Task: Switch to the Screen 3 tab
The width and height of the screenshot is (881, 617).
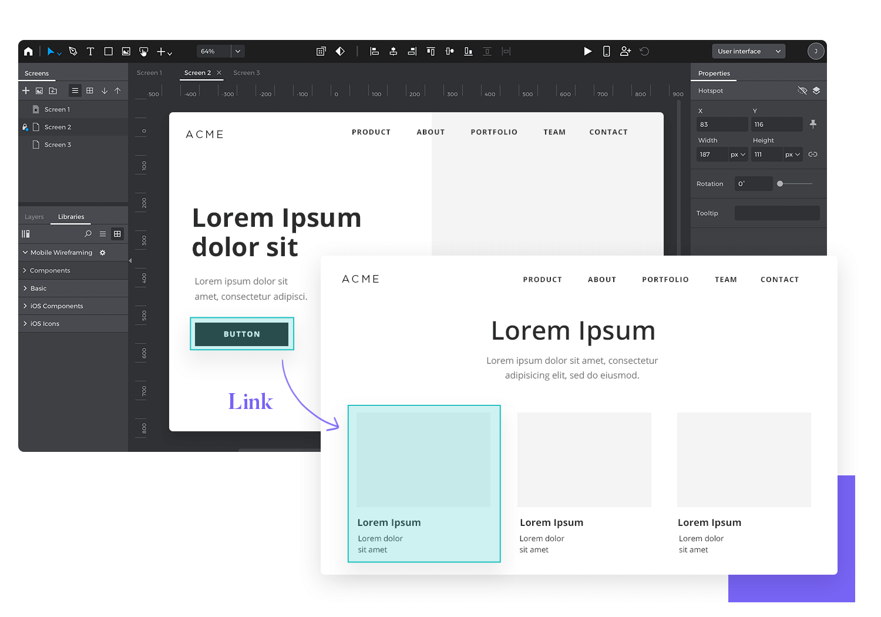Action: coord(247,73)
